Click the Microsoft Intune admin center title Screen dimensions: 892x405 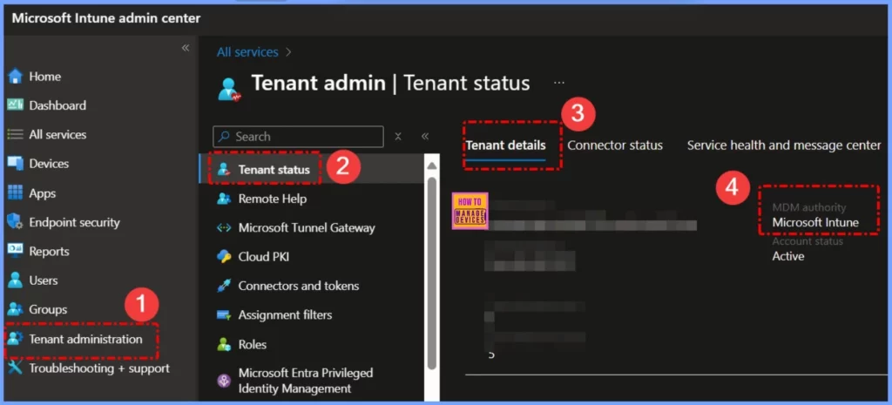pyautogui.click(x=106, y=18)
